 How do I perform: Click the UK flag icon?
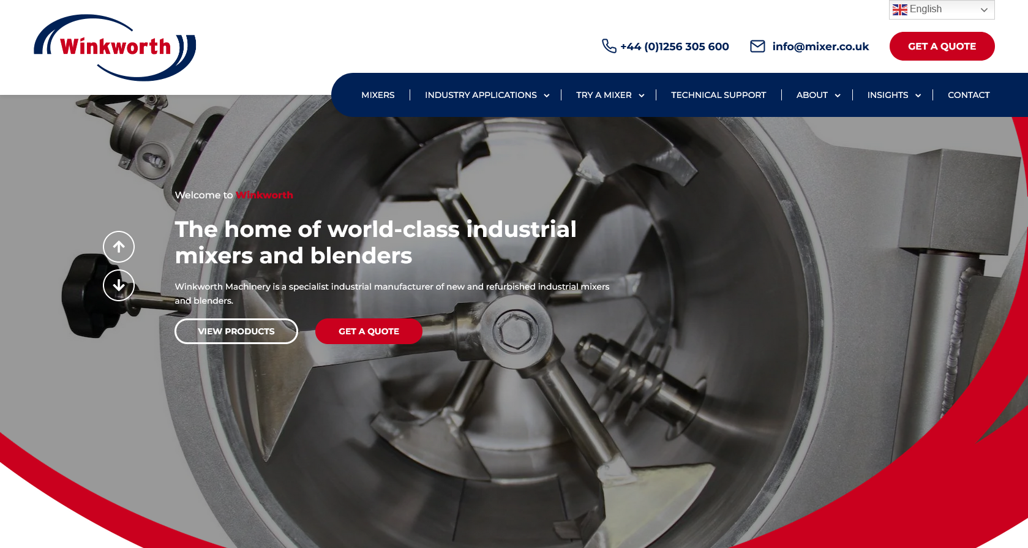pyautogui.click(x=899, y=10)
